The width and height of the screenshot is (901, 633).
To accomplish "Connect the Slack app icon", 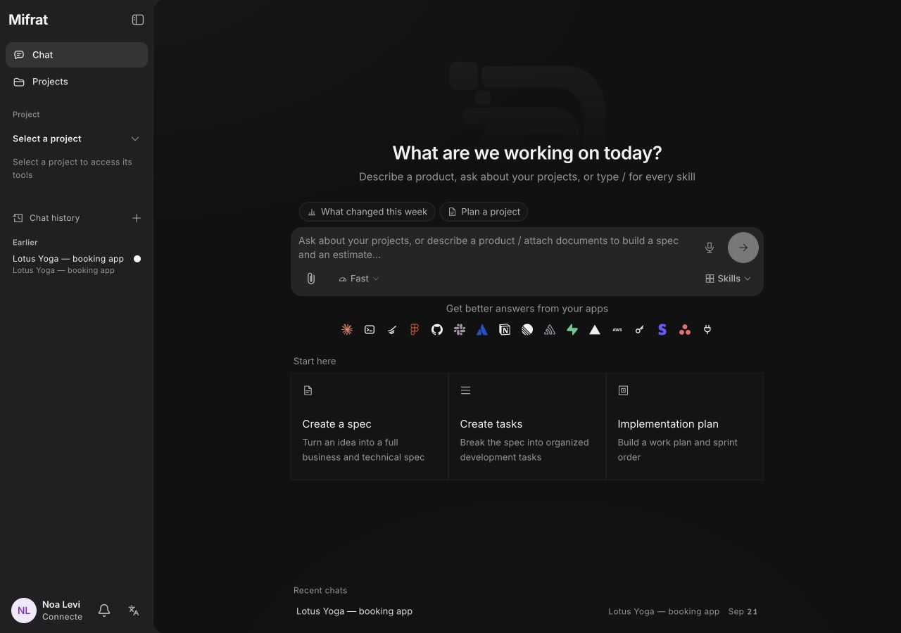I will pyautogui.click(x=460, y=329).
